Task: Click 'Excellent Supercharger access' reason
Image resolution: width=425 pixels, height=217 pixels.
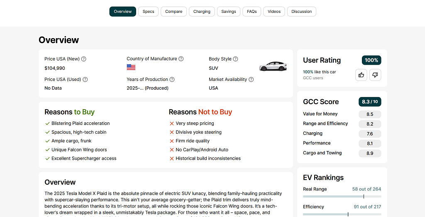Action: coord(84,158)
